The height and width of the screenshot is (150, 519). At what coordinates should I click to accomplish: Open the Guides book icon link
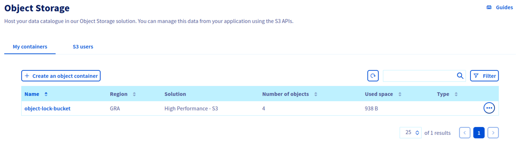[489, 7]
